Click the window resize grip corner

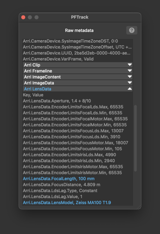coord(139,207)
